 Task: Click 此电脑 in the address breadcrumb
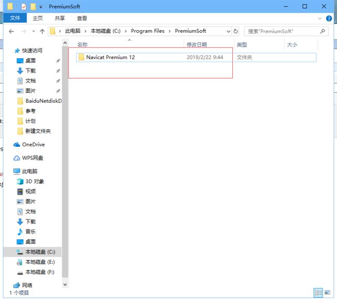pyautogui.click(x=73, y=31)
